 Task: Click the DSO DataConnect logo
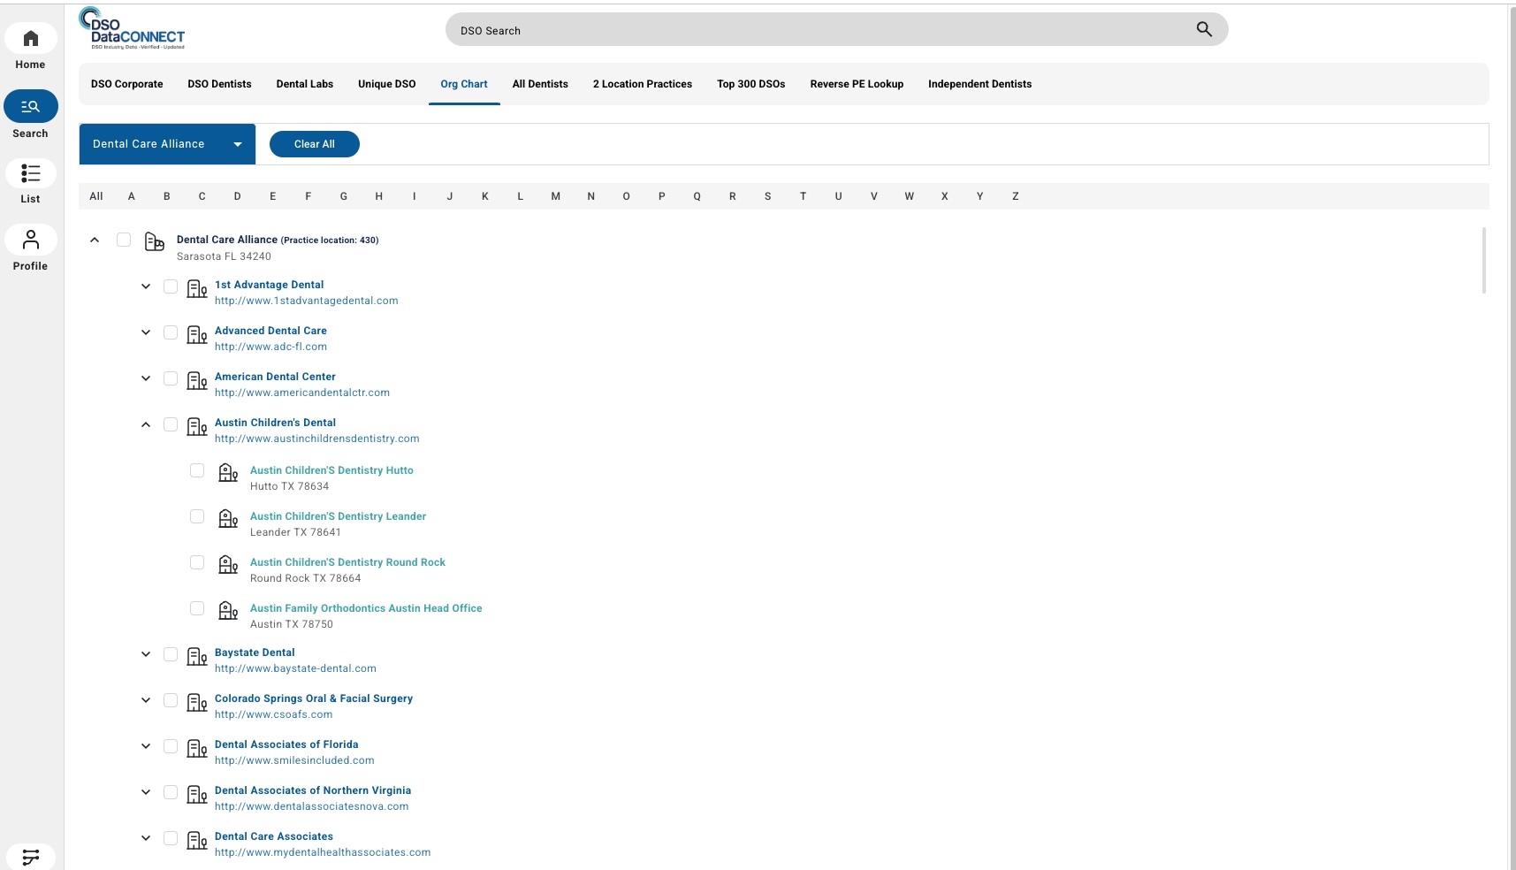133,29
